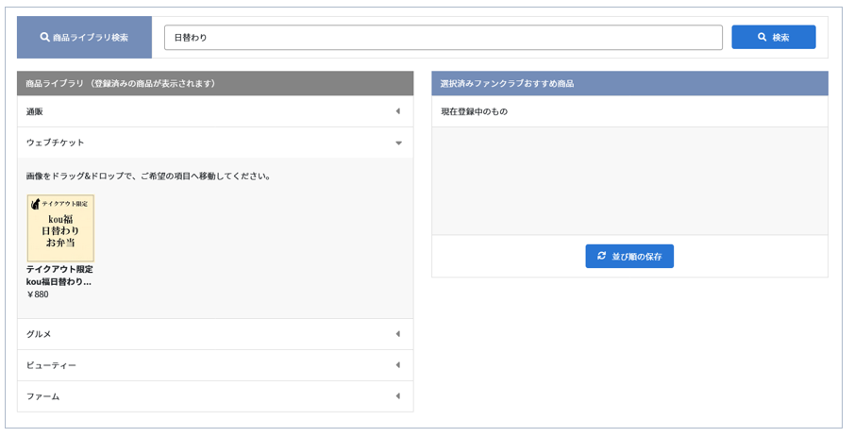Select the kou福日替わりお弁当 product thumbnail

point(60,228)
